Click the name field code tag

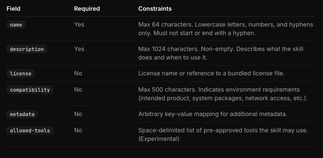coord(16,25)
